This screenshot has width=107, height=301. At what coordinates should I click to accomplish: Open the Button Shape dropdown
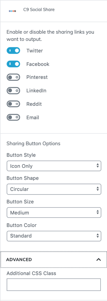(54, 189)
